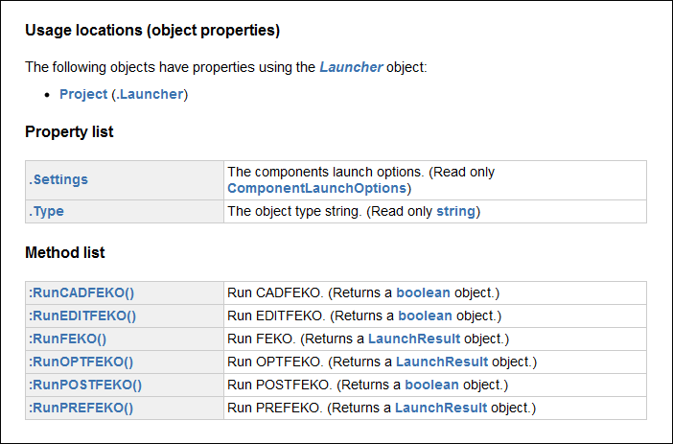Click boolean link in the POSTFEKO row
This screenshot has height=444, width=673.
(433, 385)
